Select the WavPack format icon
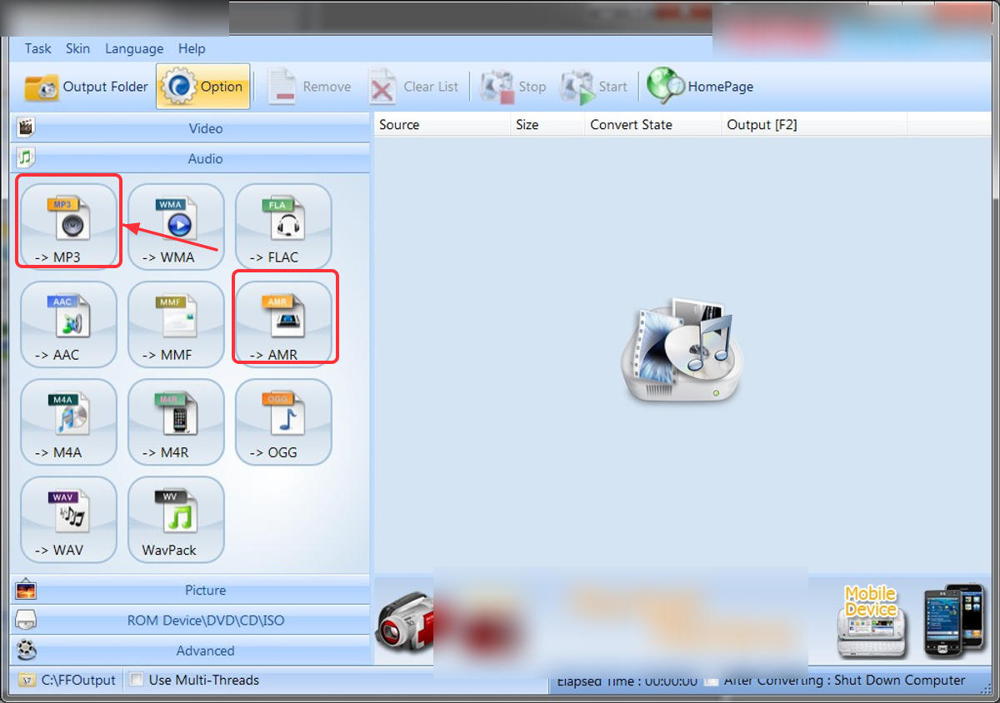 tap(176, 519)
